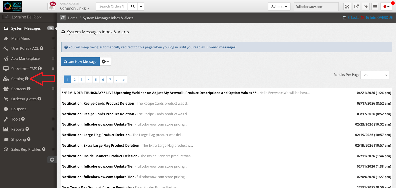Image resolution: width=396 pixels, height=188 pixels.
Task: Open the Results Per Page dropdown
Action: (x=374, y=75)
